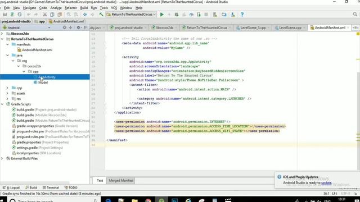
Task: Switch to Merged Manifest tab
Action: (121, 181)
